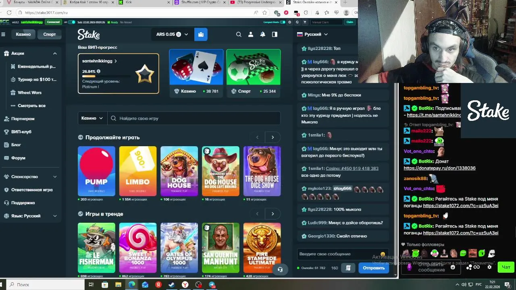516x290 pixels.
Task: Click the Claim button in extension bar
Action: [x=350, y=22]
